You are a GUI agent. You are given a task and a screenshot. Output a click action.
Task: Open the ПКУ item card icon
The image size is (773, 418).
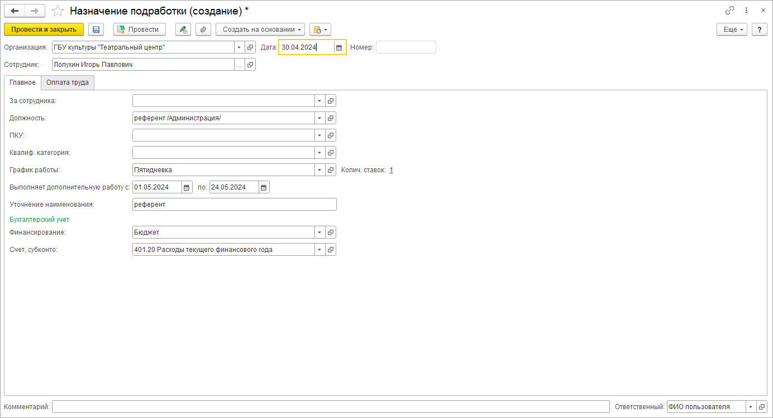(x=331, y=135)
